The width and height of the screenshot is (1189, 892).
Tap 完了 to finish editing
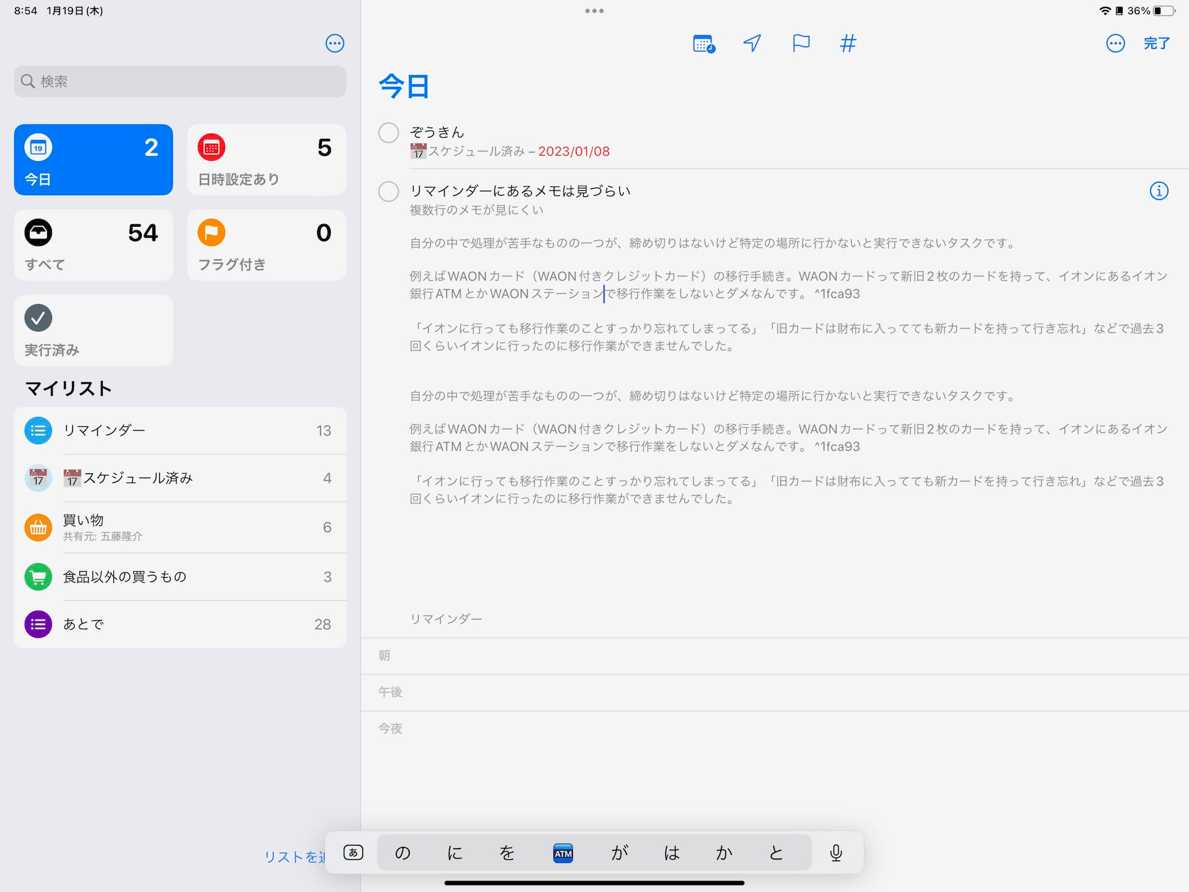tap(1156, 43)
